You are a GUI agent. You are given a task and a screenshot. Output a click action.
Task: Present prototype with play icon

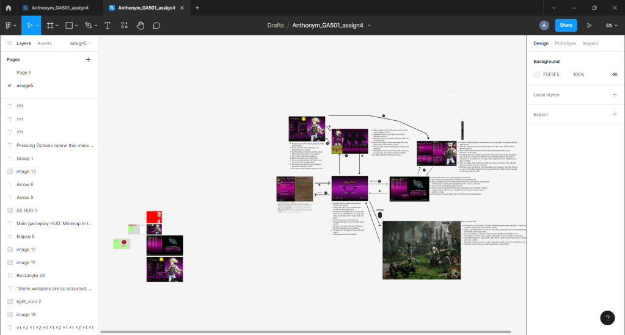pyautogui.click(x=589, y=26)
